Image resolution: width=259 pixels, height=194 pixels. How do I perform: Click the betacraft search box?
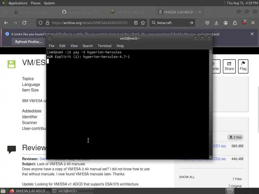(172, 23)
